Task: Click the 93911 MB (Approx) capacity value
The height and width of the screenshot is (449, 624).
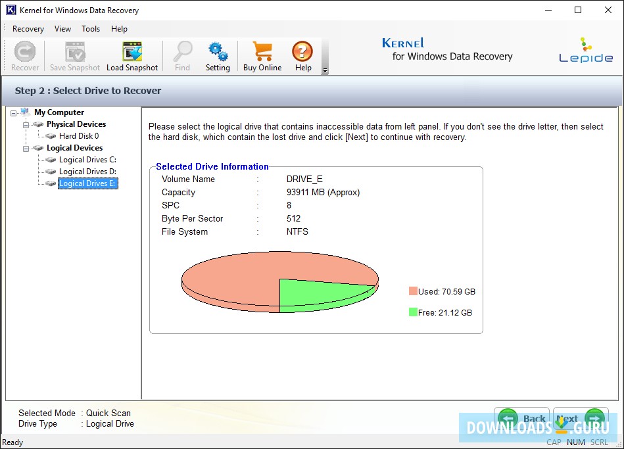Action: tap(323, 192)
